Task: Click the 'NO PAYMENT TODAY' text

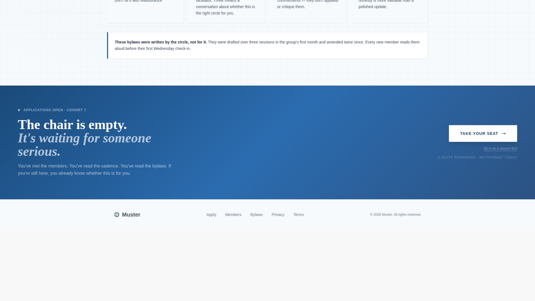Action: pyautogui.click(x=498, y=157)
